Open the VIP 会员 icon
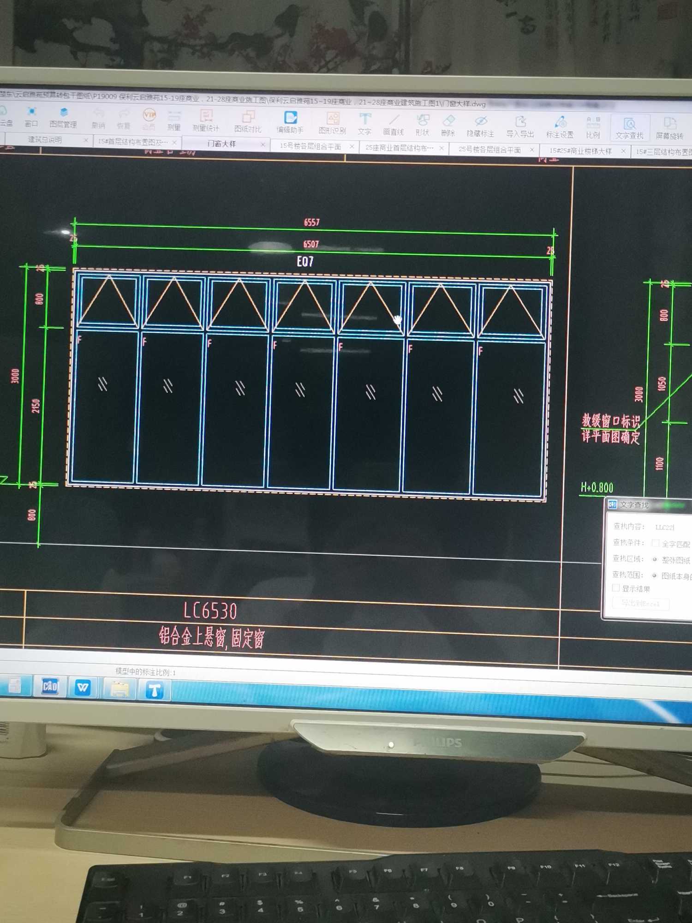 (149, 120)
